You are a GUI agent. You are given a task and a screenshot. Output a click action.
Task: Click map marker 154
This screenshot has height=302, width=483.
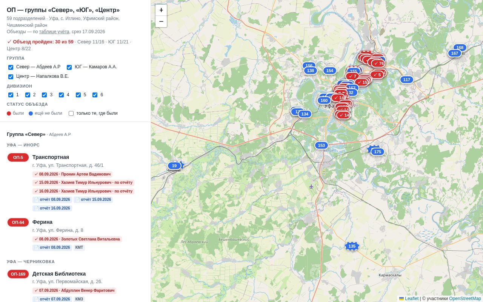tap(330, 71)
